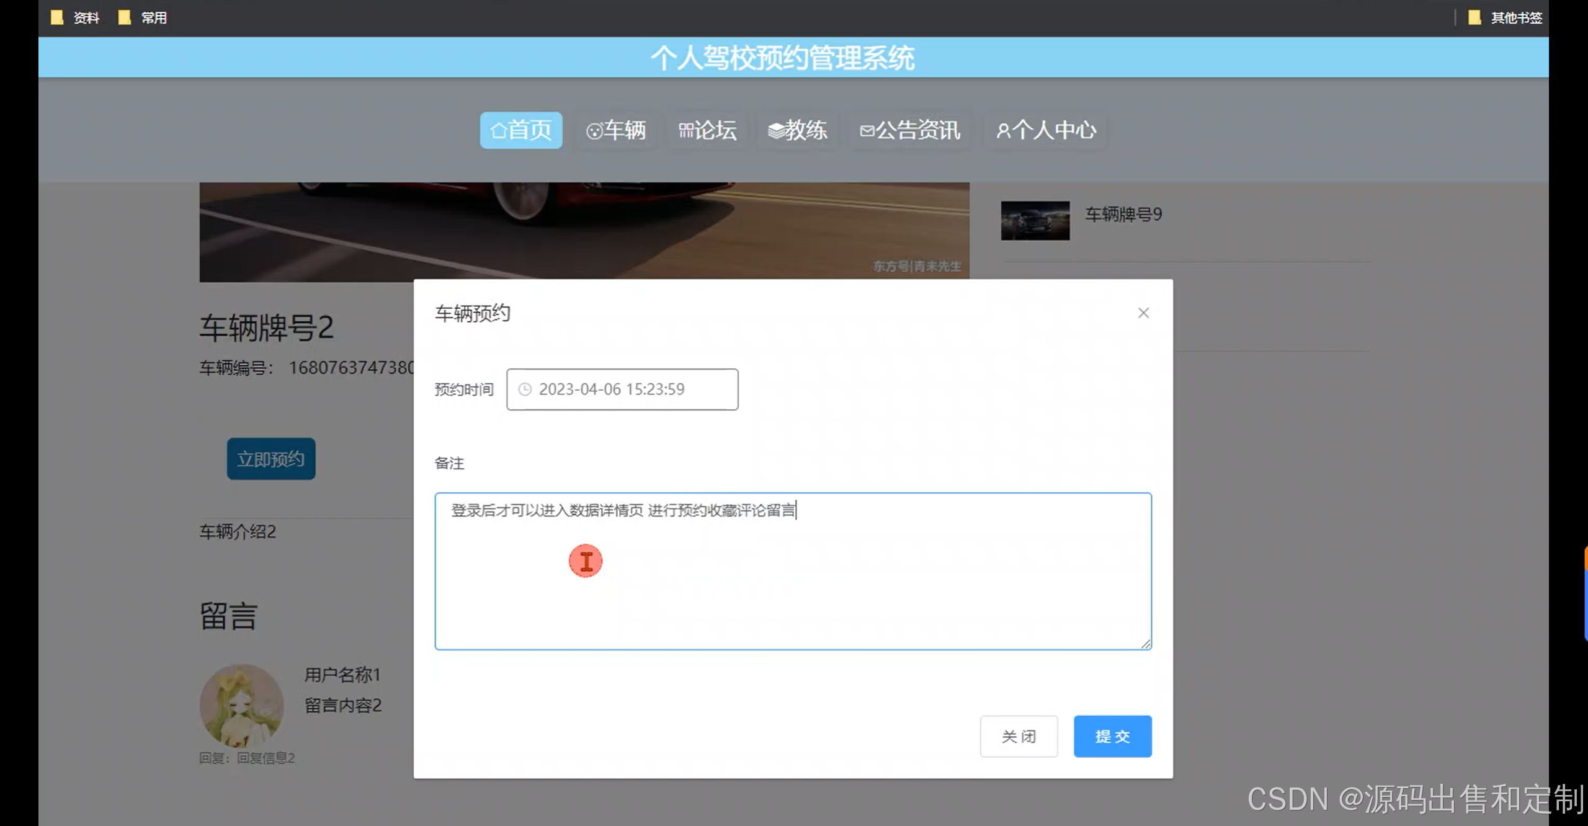Go to 首页 in the navigation bar
Image resolution: width=1588 pixels, height=826 pixels.
[x=520, y=130]
